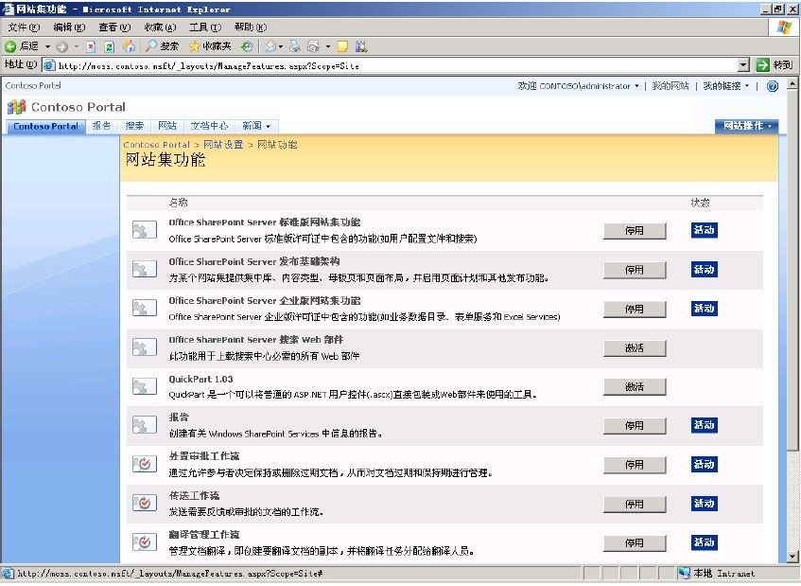Activate (激活) the 搜索 Web 部件 feature
The width and height of the screenshot is (801, 586).
(x=635, y=348)
